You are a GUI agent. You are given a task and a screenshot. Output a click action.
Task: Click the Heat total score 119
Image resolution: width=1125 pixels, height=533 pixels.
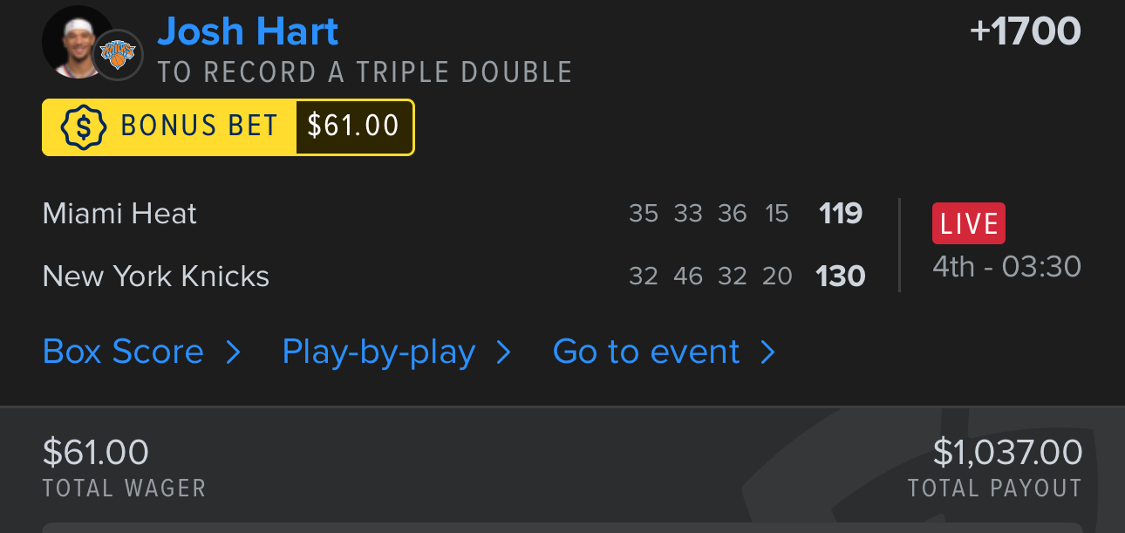pyautogui.click(x=841, y=214)
